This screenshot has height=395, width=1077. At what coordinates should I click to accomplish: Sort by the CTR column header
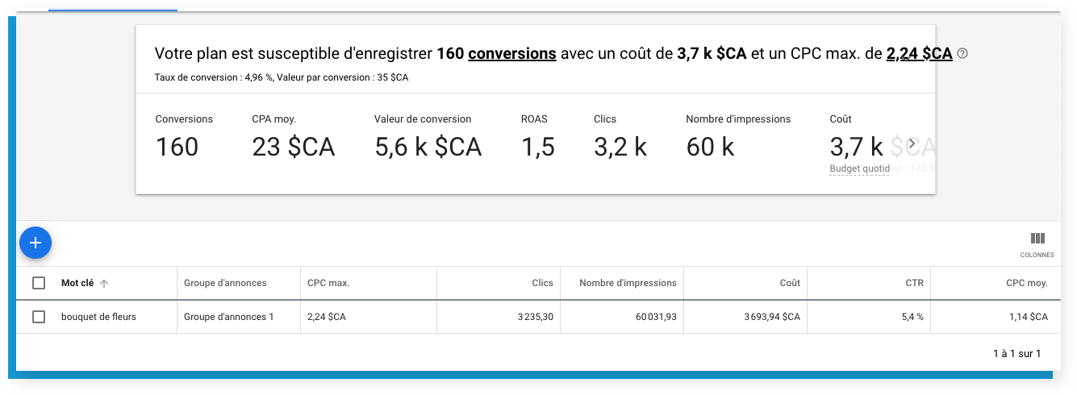click(x=915, y=283)
